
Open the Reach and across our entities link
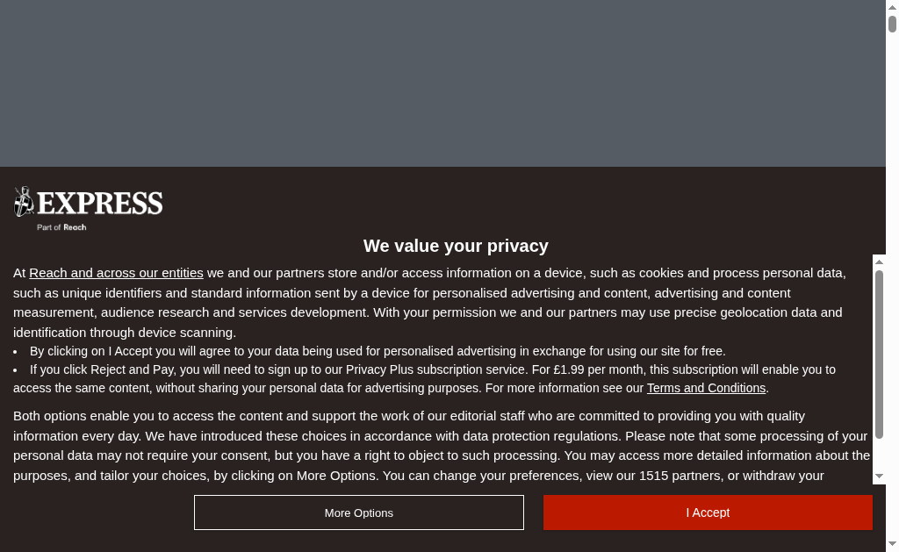pos(117,273)
